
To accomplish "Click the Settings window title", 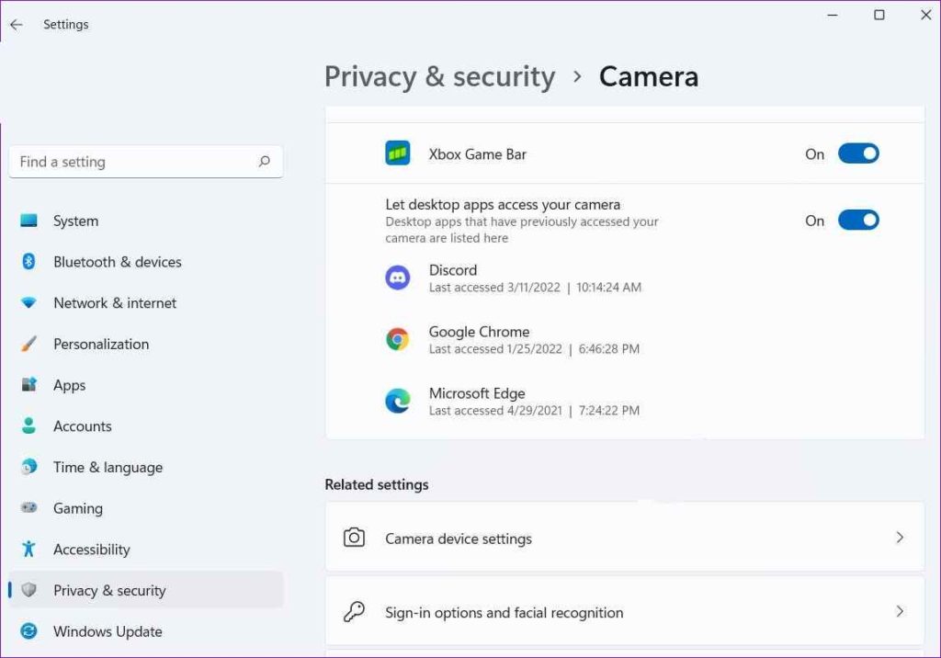I will point(66,25).
